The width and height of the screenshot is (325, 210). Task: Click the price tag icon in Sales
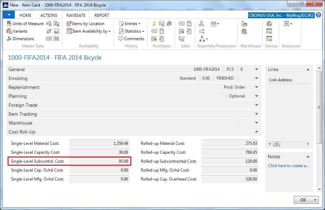click(x=182, y=24)
